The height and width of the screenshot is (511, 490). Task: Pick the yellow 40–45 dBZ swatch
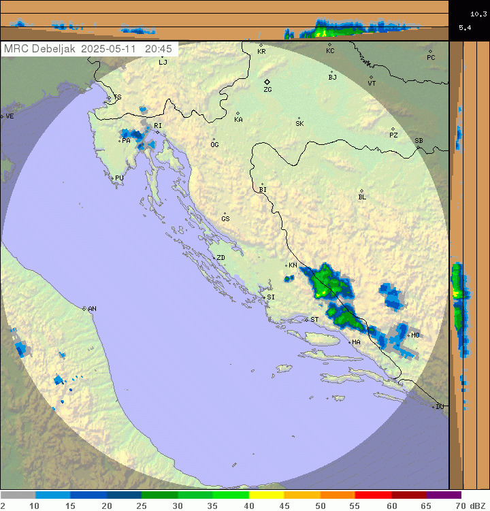coord(267,495)
